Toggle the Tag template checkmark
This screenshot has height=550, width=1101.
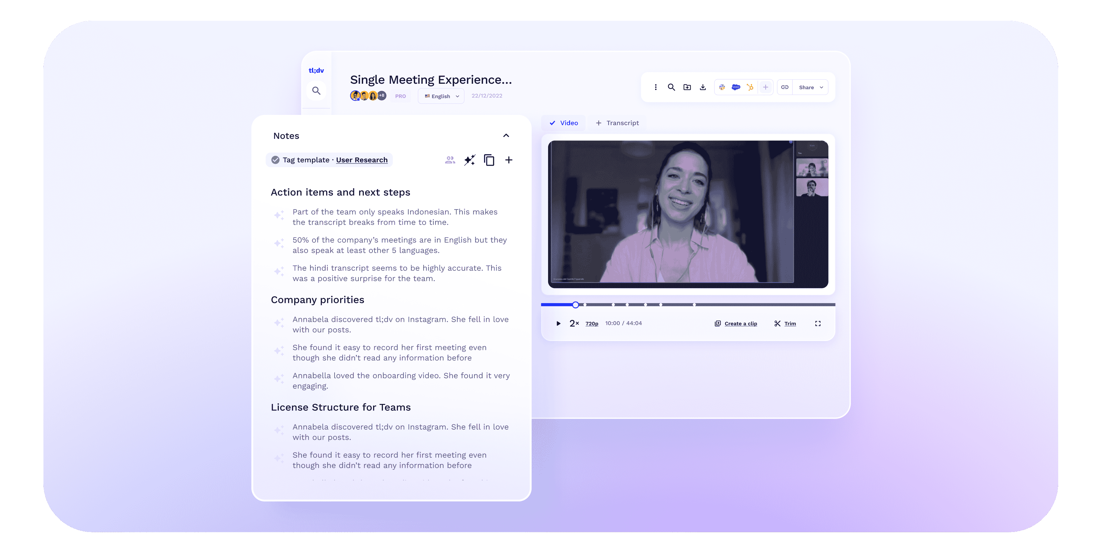pos(276,160)
